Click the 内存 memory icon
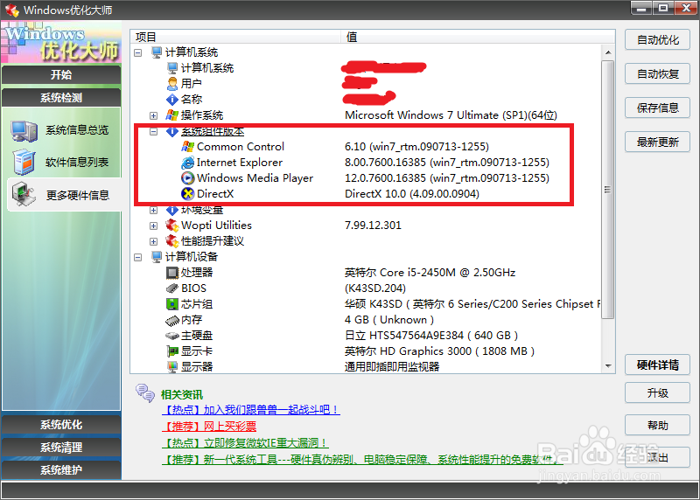 pos(172,320)
